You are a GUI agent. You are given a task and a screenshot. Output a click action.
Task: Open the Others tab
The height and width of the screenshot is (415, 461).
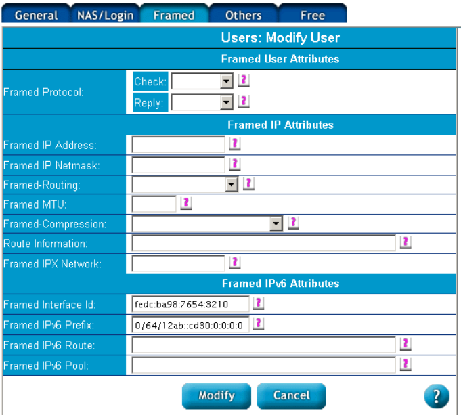[x=244, y=14]
